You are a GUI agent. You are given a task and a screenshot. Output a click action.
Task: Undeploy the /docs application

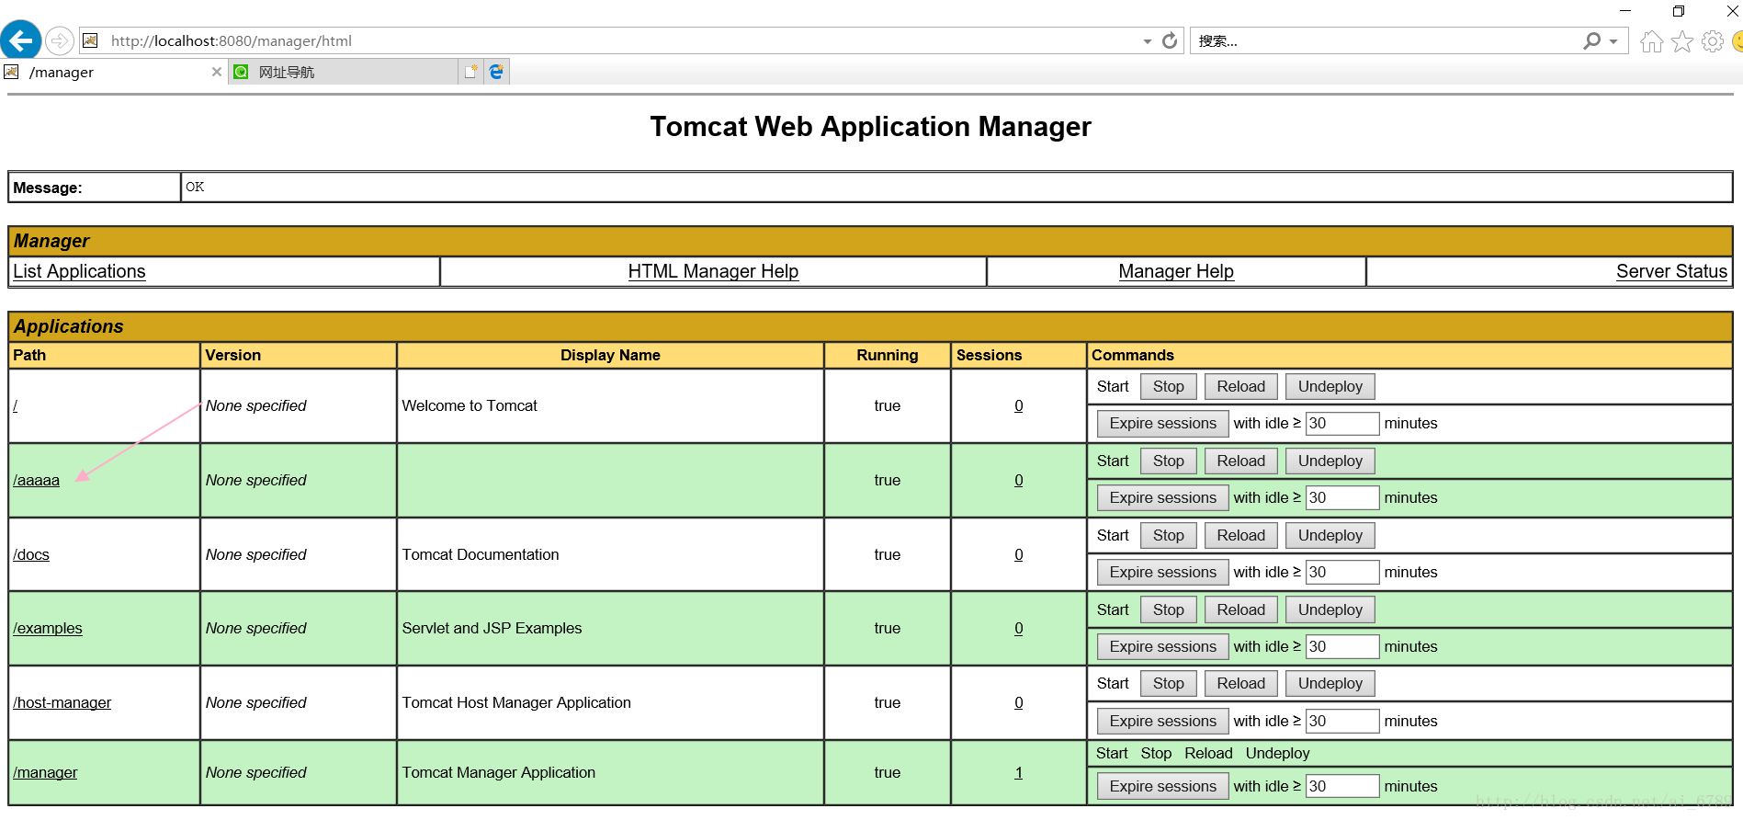tap(1330, 536)
